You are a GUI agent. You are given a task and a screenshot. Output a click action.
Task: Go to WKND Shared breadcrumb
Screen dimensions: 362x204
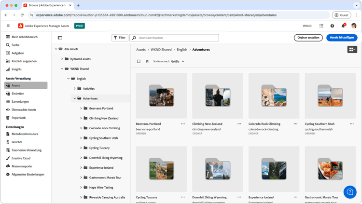(x=161, y=50)
